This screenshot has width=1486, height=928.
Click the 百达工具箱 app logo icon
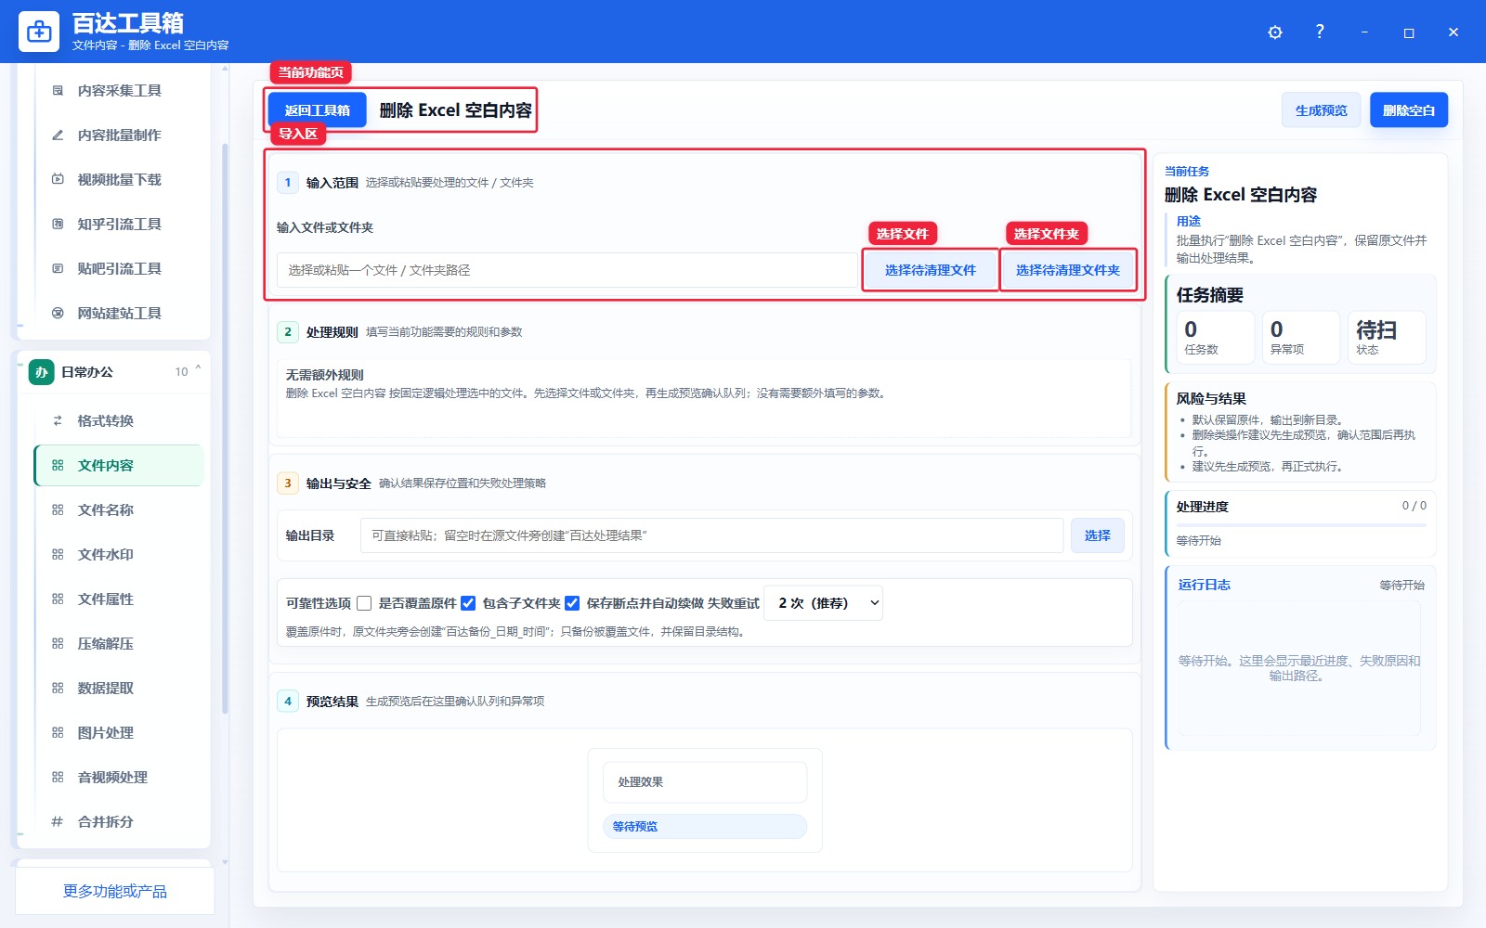click(39, 32)
